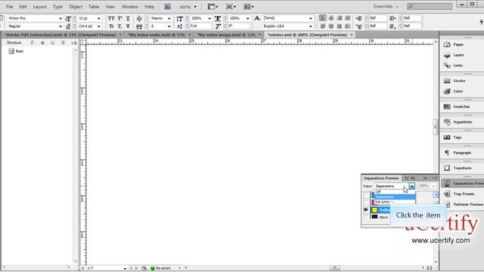The width and height of the screenshot is (484, 272).
Task: Open the Essentials workspace dropdown
Action: click(386, 7)
